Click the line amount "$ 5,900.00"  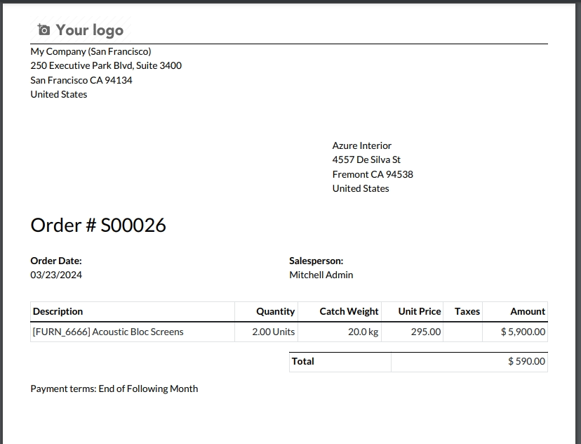click(523, 332)
